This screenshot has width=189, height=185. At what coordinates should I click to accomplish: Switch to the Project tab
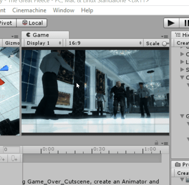[x=181, y=164]
